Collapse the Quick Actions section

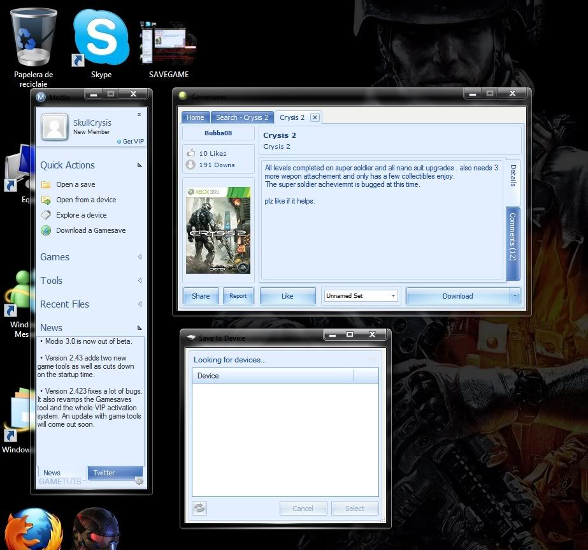(x=140, y=165)
